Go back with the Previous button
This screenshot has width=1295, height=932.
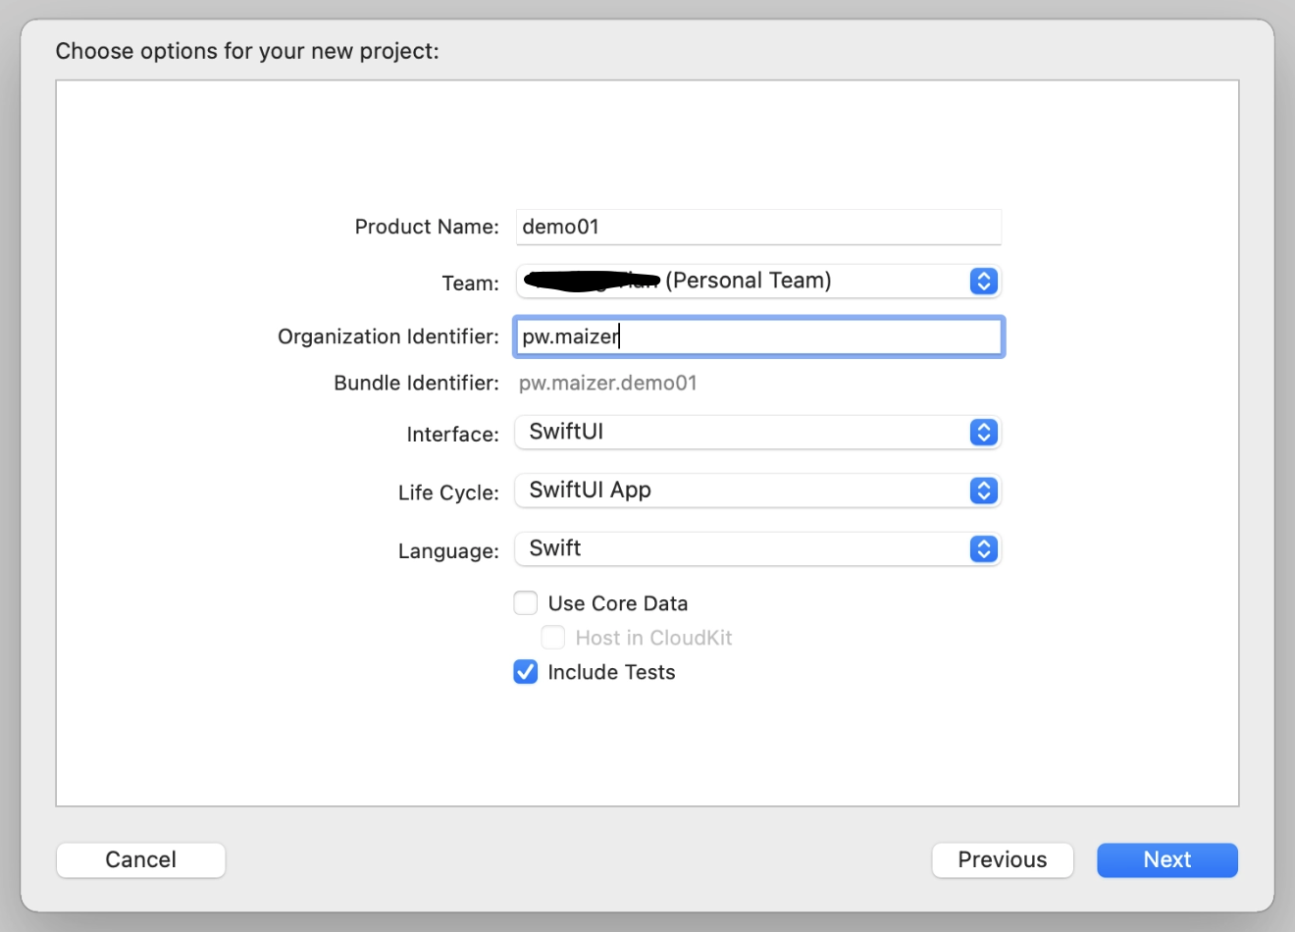[1002, 860]
